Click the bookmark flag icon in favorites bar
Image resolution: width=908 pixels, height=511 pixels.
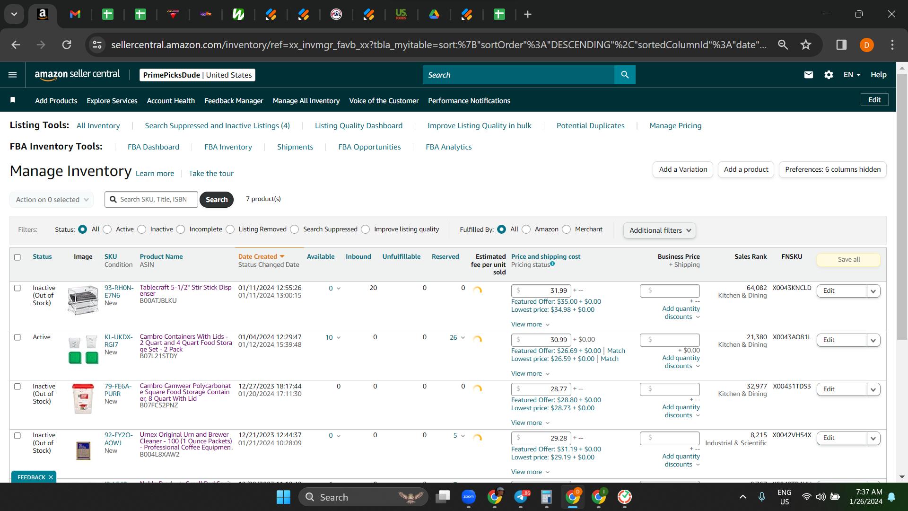(13, 100)
